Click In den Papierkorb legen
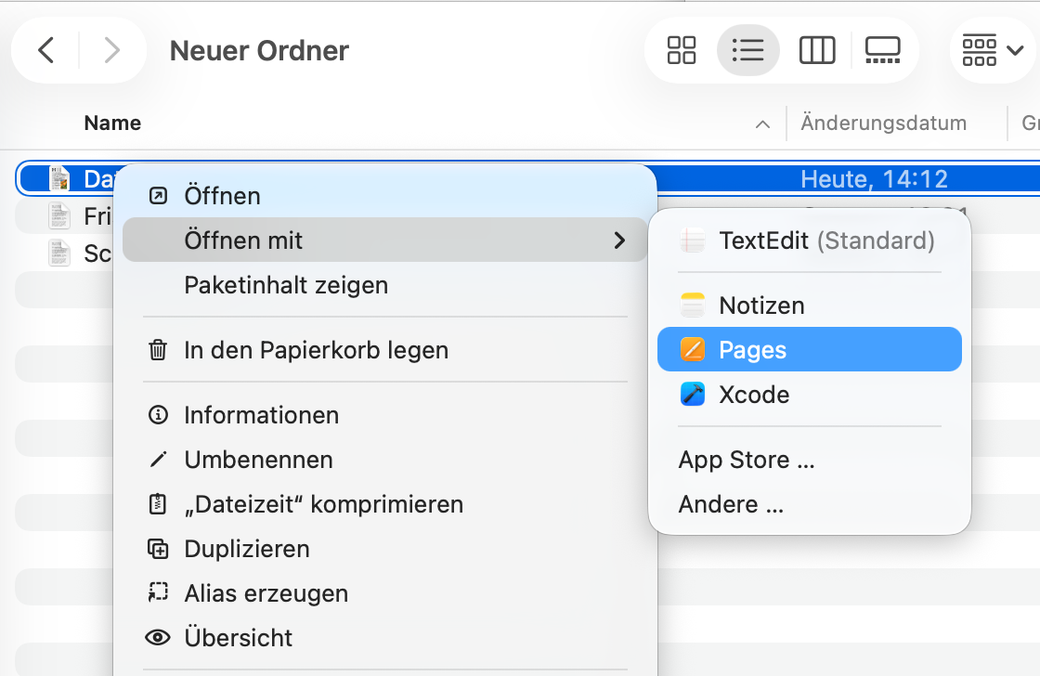This screenshot has width=1040, height=676. pos(316,350)
